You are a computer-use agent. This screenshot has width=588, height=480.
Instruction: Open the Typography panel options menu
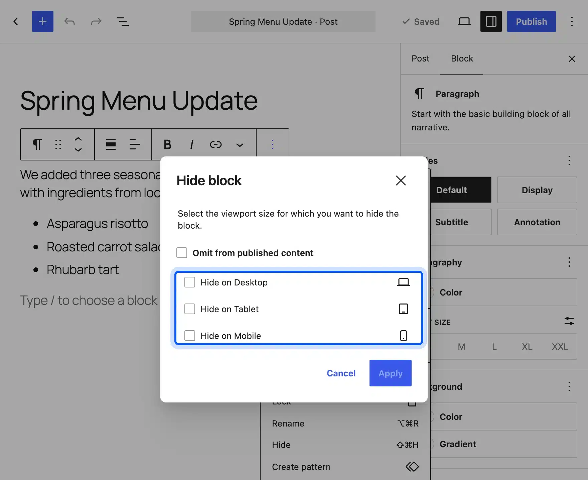tap(569, 262)
